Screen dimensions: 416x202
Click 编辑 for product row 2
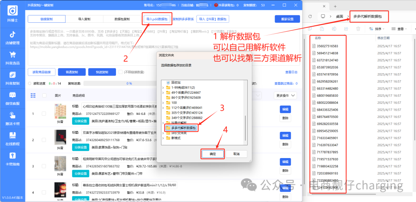pyautogui.click(x=285, y=135)
